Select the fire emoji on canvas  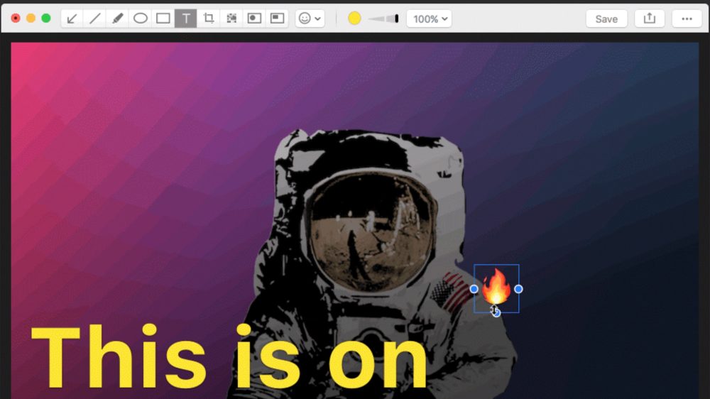point(496,286)
